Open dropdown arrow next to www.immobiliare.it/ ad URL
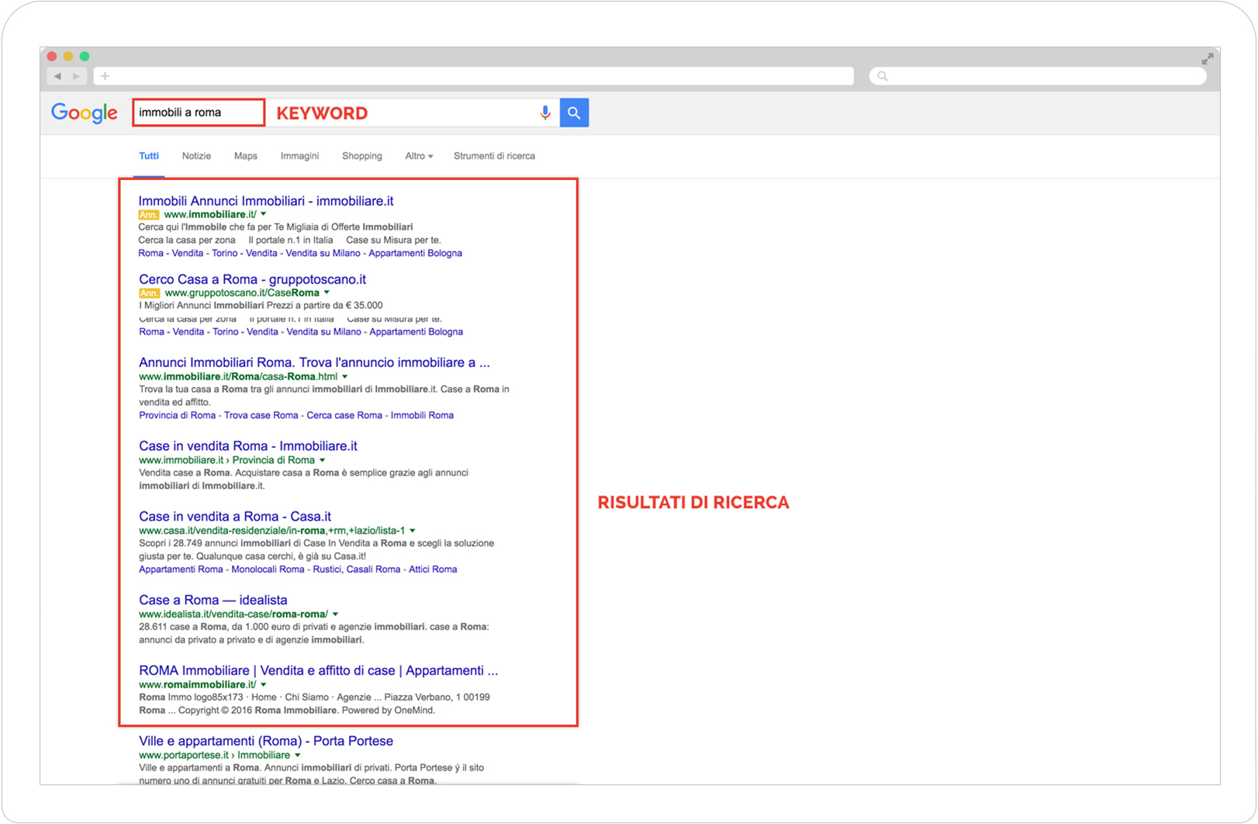Viewport: 1258px width, 824px height. pyautogui.click(x=264, y=214)
